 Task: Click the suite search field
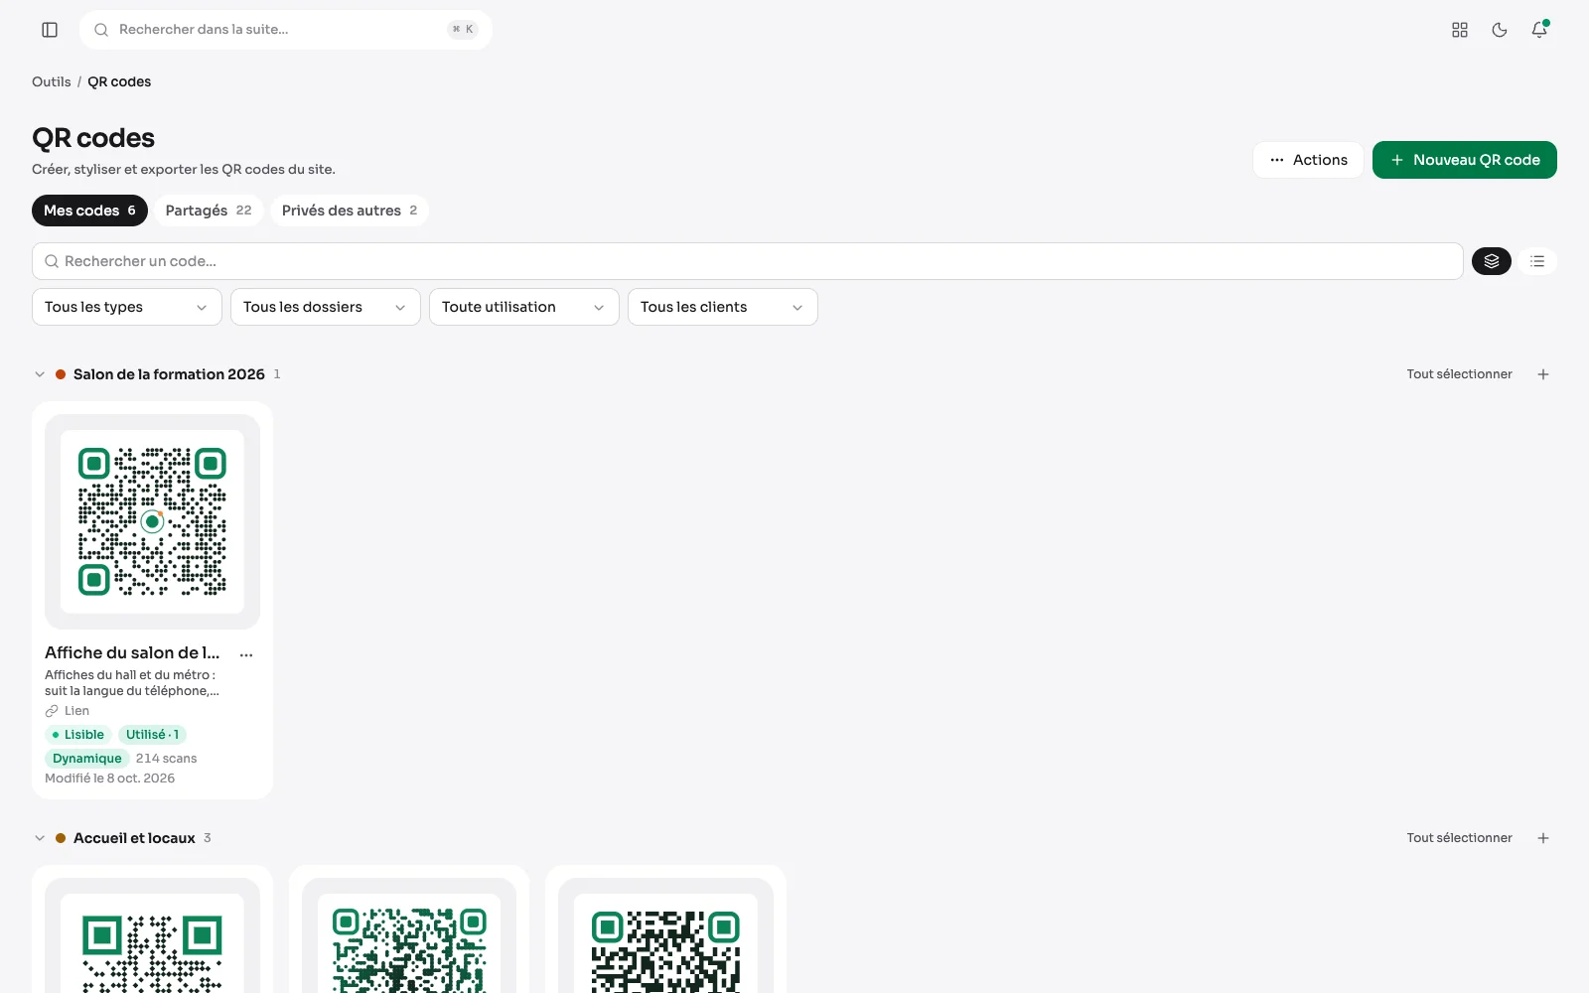(286, 30)
